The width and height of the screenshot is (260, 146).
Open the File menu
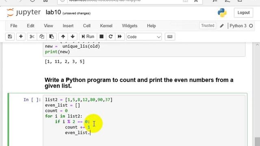pyautogui.click(x=14, y=26)
